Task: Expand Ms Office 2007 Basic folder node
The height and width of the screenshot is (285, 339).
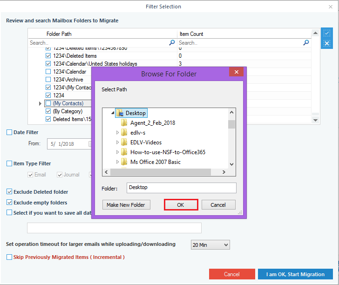Action: [117, 162]
